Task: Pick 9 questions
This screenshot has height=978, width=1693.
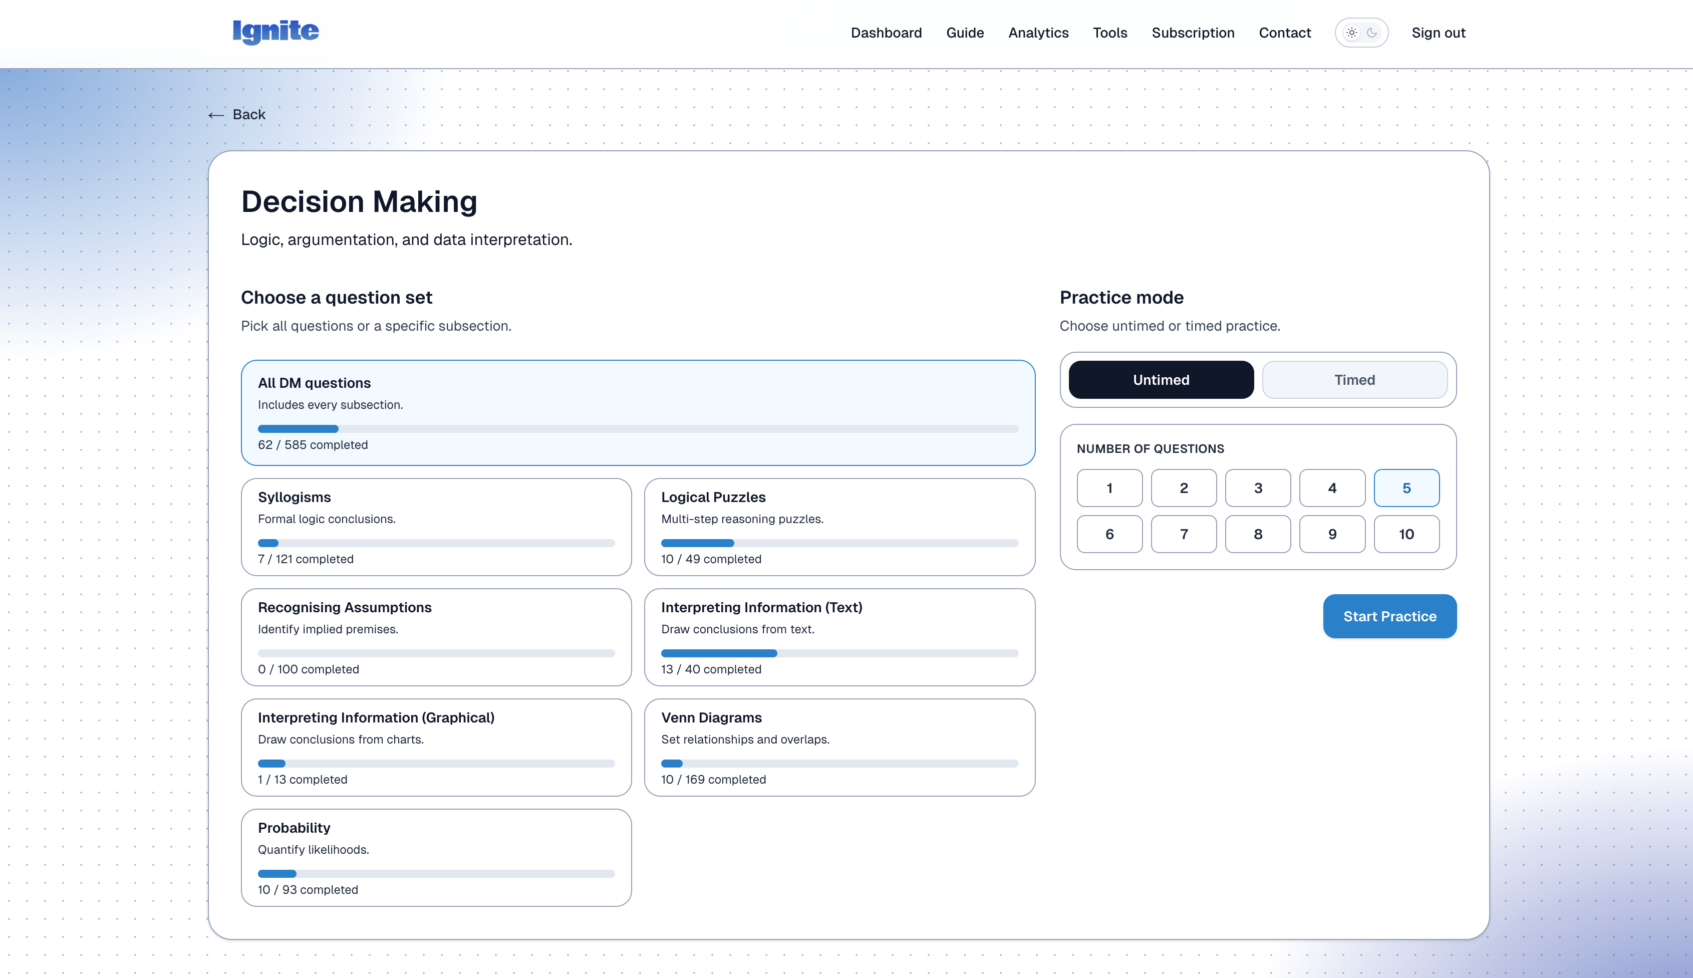Action: coord(1332,534)
